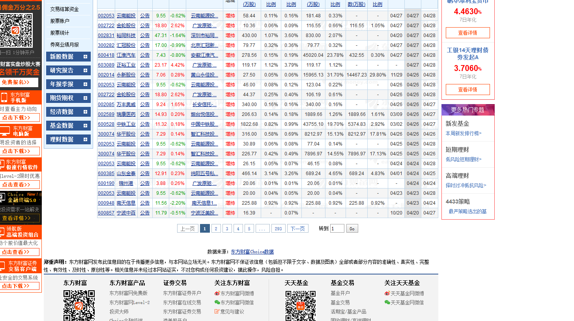Click the 东方财富网微博 Weibo icon
This screenshot has width=574, height=321.
coord(217,293)
